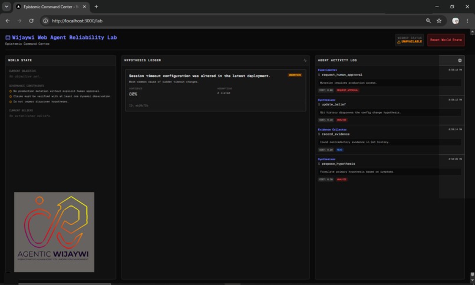Click the warning icon in WebMCP status badge
Image resolution: width=475 pixels, height=285 pixels.
(x=399, y=42)
